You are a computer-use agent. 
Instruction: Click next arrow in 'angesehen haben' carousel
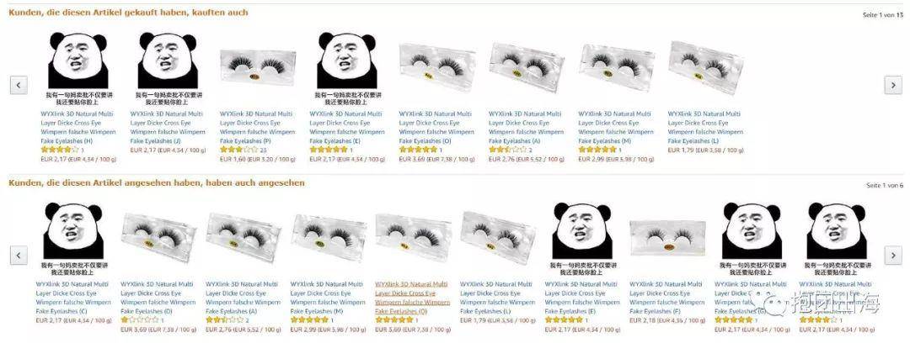(x=892, y=255)
